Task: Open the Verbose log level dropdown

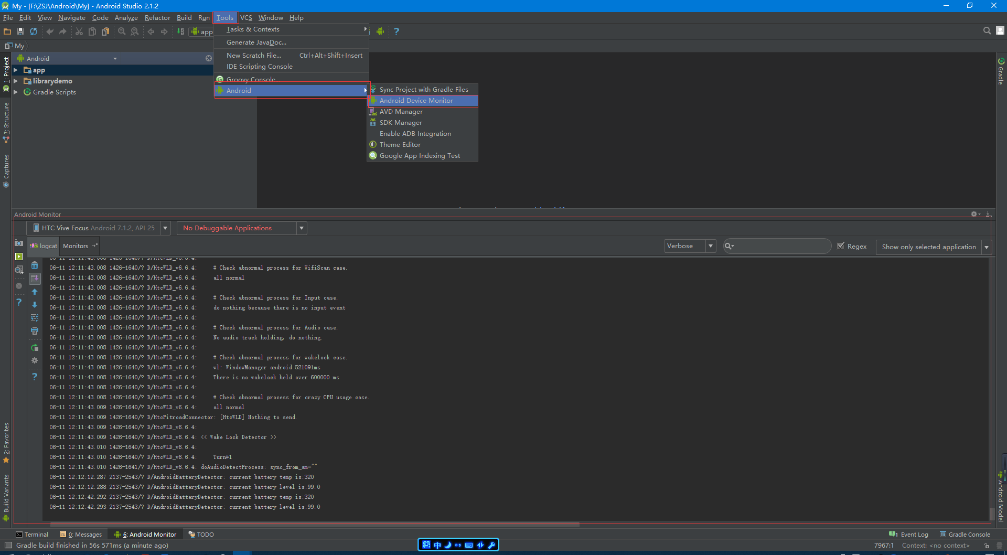Action: (x=690, y=246)
